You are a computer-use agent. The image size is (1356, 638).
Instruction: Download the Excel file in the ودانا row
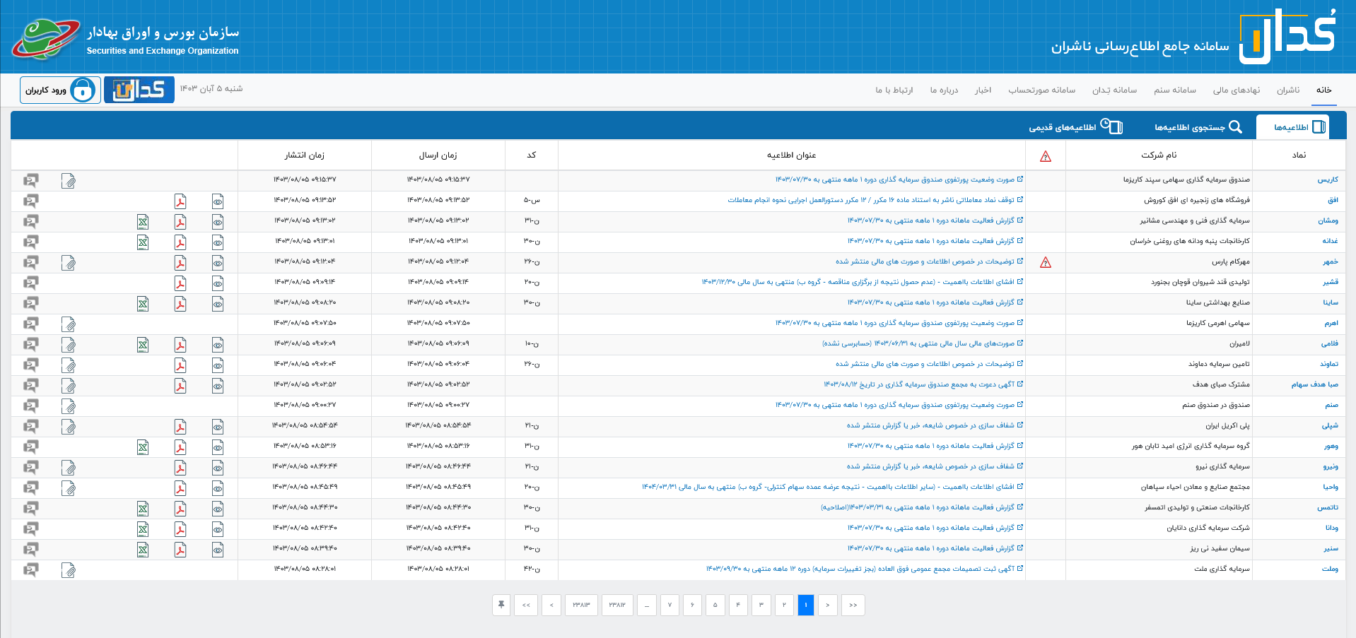(x=143, y=529)
